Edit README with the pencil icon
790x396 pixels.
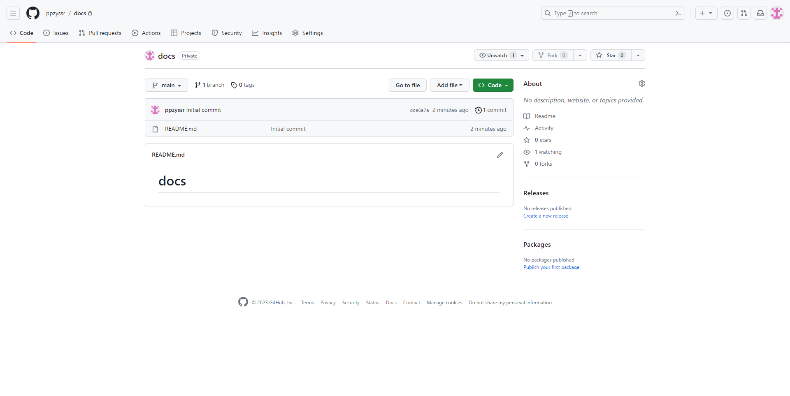tap(500, 155)
